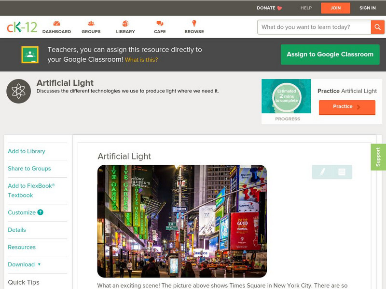Click the 'Artificial Light' page title

(65, 83)
